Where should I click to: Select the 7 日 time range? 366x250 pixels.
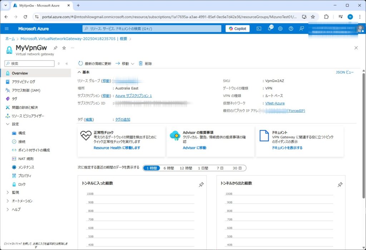tap(220, 168)
